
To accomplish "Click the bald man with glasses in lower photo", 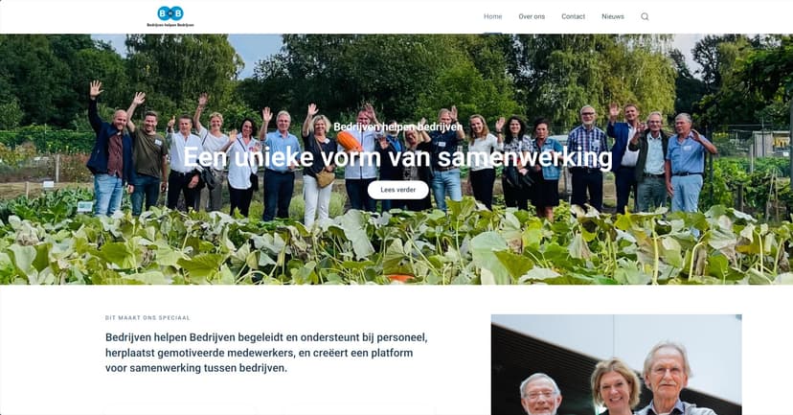I will click(x=540, y=395).
